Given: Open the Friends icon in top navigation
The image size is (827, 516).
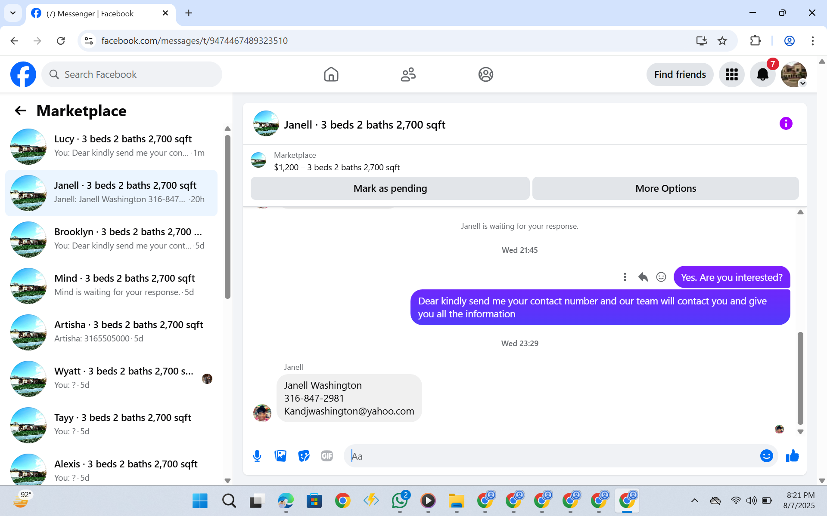Looking at the screenshot, I should (408, 74).
